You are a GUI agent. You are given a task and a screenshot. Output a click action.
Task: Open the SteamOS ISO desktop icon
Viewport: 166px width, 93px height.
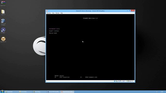click(3, 40)
